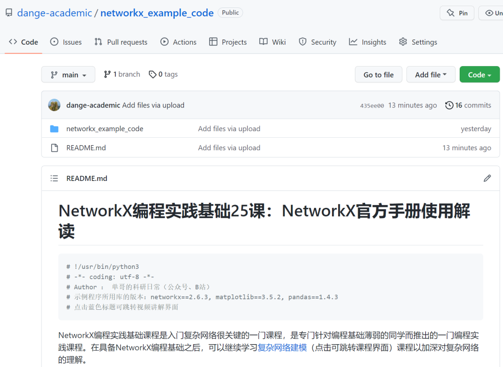Click the pin icon in Pin button
The width and height of the screenshot is (503, 367).
(x=450, y=13)
